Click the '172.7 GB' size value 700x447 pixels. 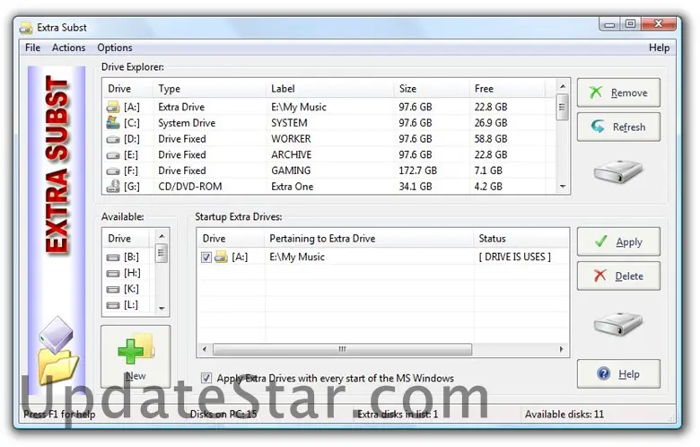[417, 171]
